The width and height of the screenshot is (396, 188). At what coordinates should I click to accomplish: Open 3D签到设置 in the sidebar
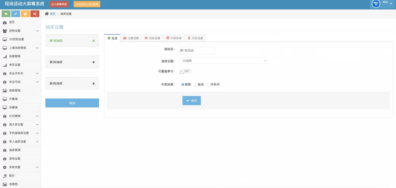(x=20, y=39)
